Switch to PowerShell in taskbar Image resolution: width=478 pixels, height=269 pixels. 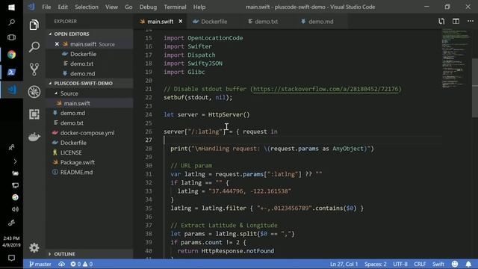click(x=12, y=72)
